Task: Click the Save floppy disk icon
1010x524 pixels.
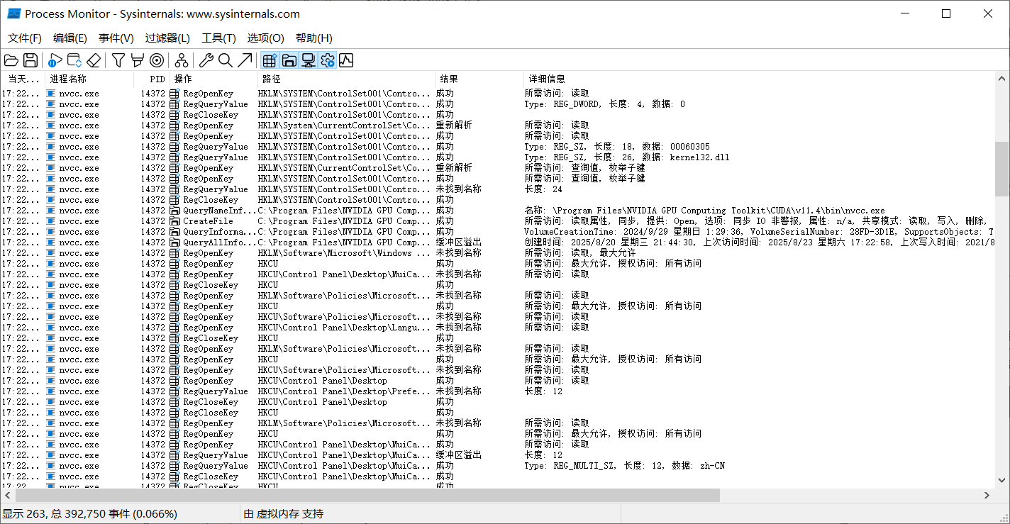Action: point(30,60)
